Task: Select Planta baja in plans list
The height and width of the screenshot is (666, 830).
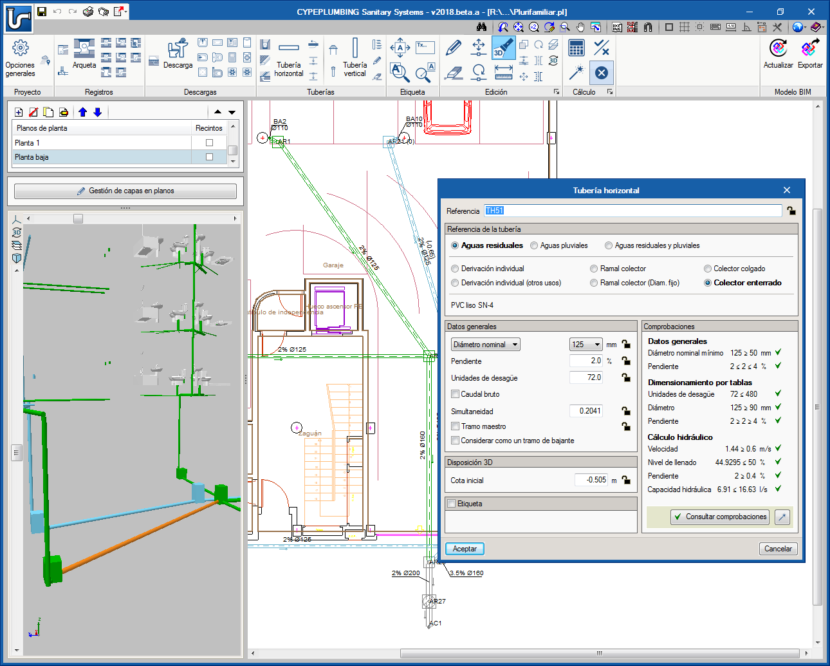Action: 101,157
